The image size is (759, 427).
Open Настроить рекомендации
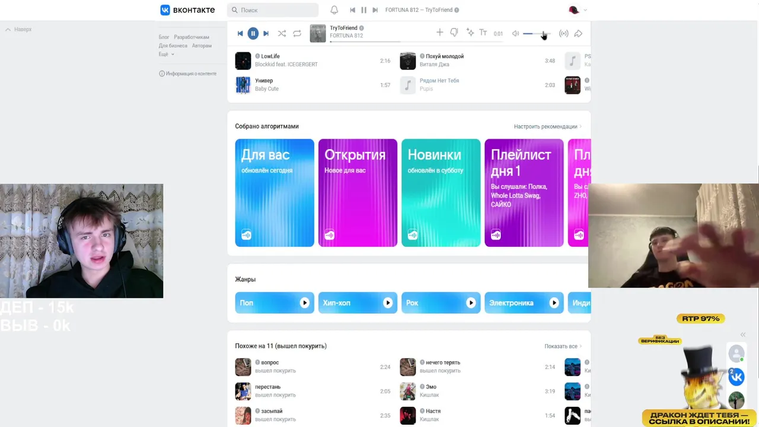click(547, 126)
